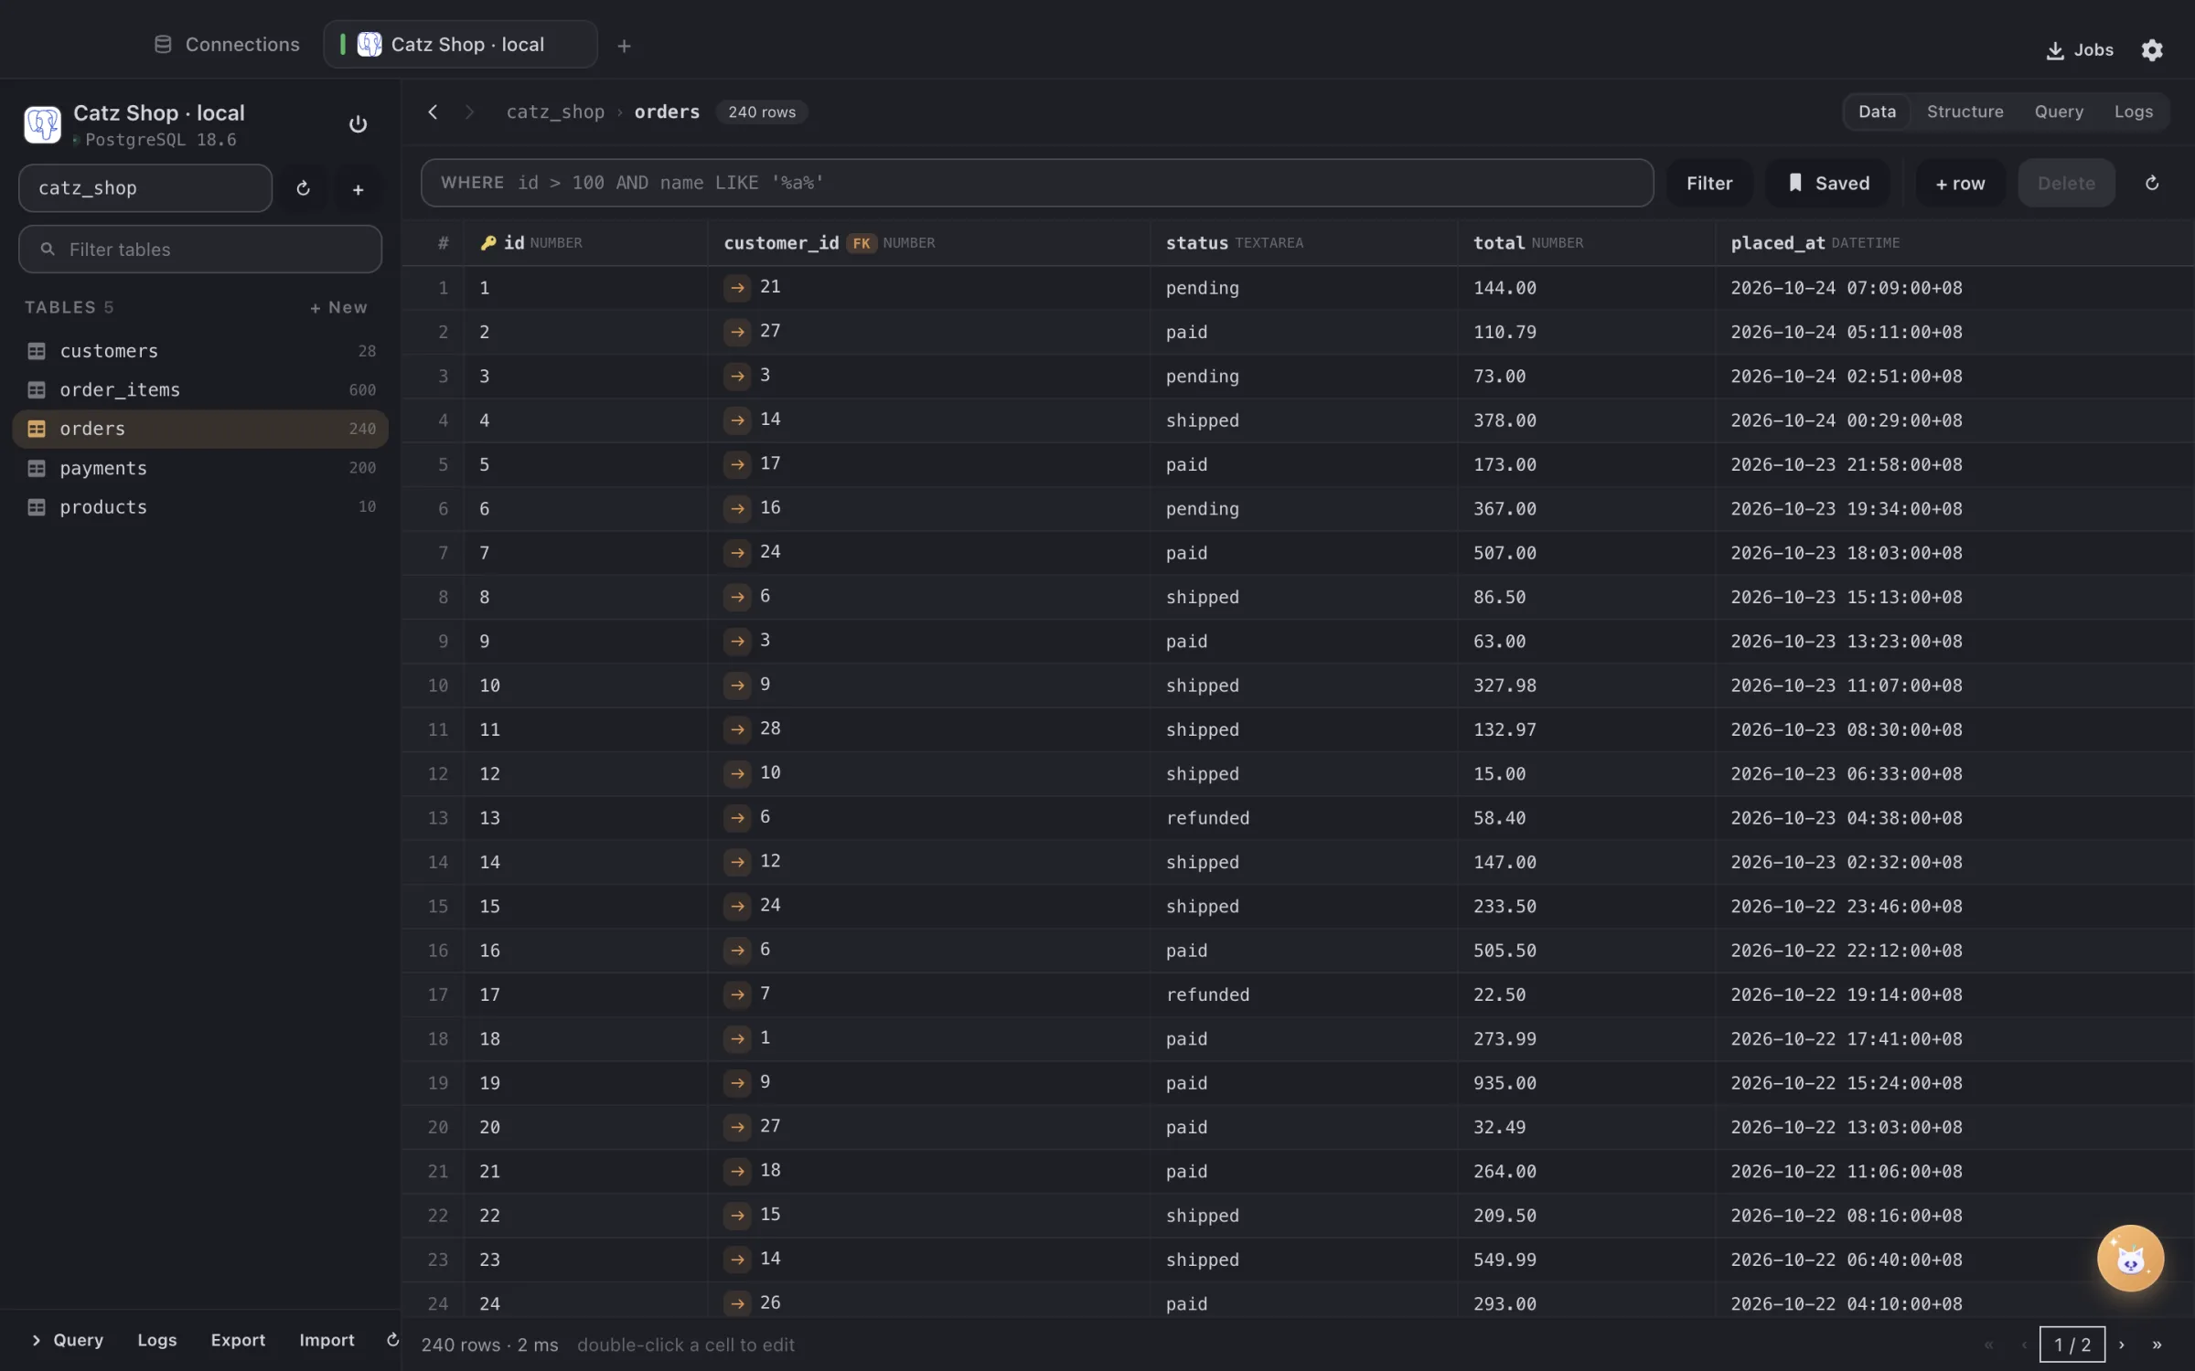Image resolution: width=2195 pixels, height=1371 pixels.
Task: Open settings gear icon
Action: (x=2152, y=50)
